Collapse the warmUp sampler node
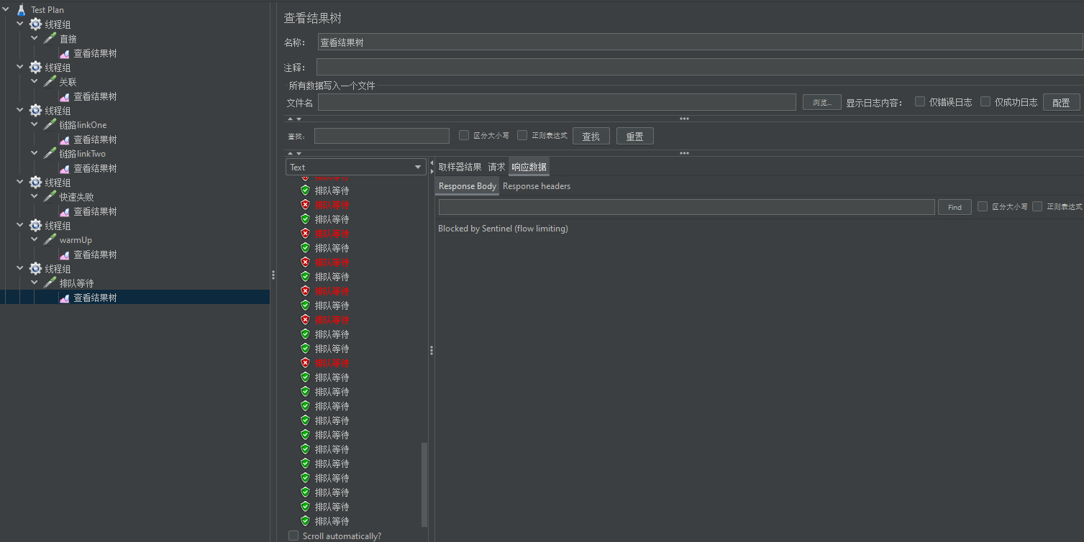 pos(35,240)
